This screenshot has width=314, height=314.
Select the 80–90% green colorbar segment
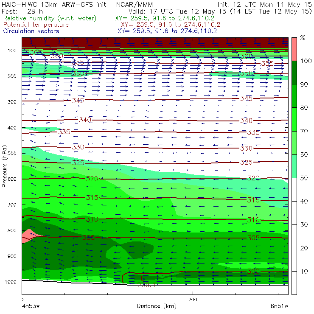point(294,96)
